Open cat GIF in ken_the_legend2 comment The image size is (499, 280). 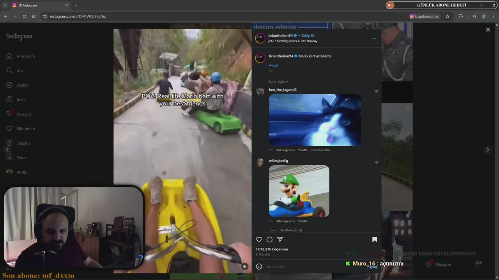315,120
